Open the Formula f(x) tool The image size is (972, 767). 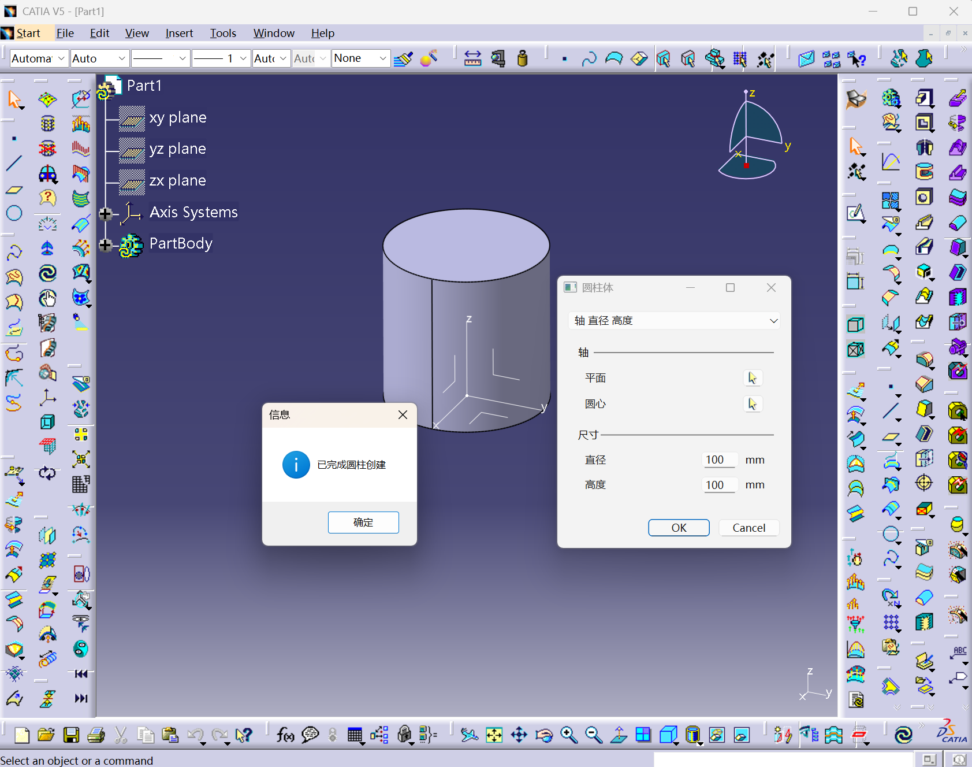(x=285, y=735)
